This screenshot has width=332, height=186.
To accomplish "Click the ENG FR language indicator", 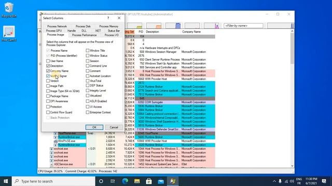I will coord(299,181).
